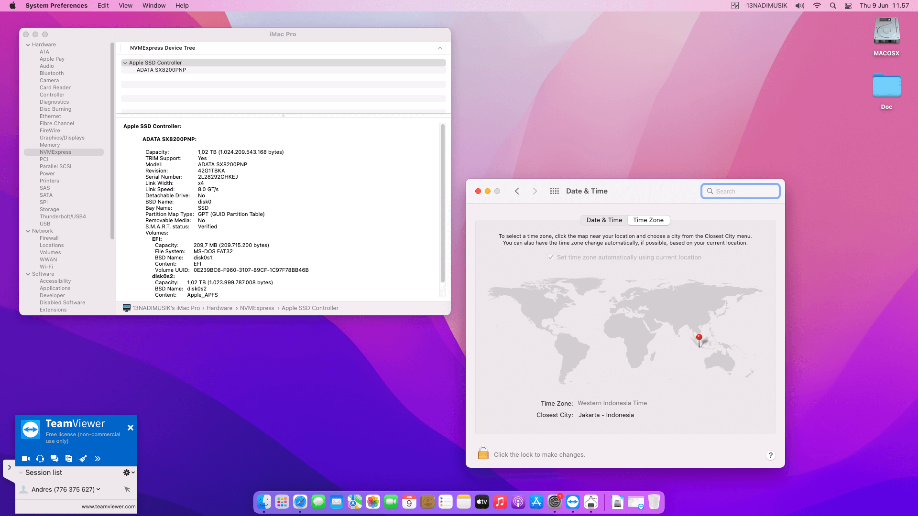Open System Information chip icon in Dock

591,502
